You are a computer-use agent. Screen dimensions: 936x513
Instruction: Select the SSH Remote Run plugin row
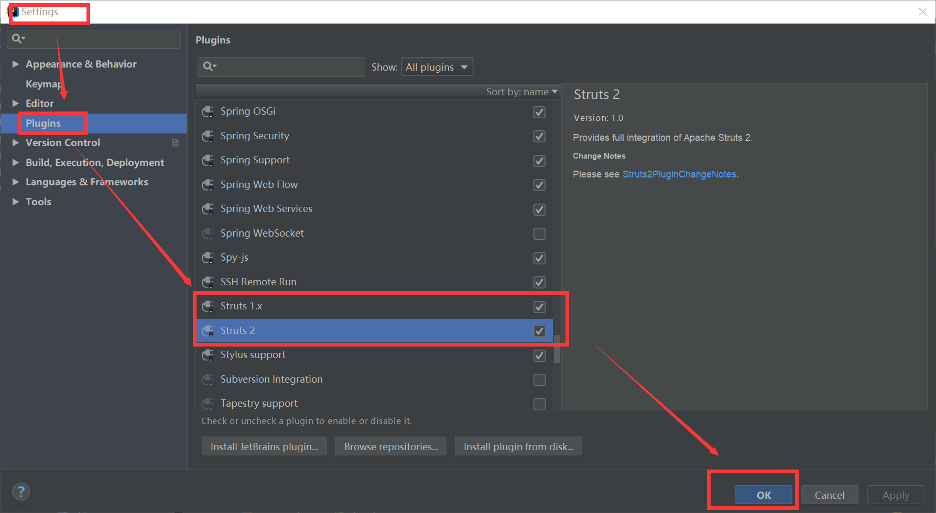tap(374, 282)
